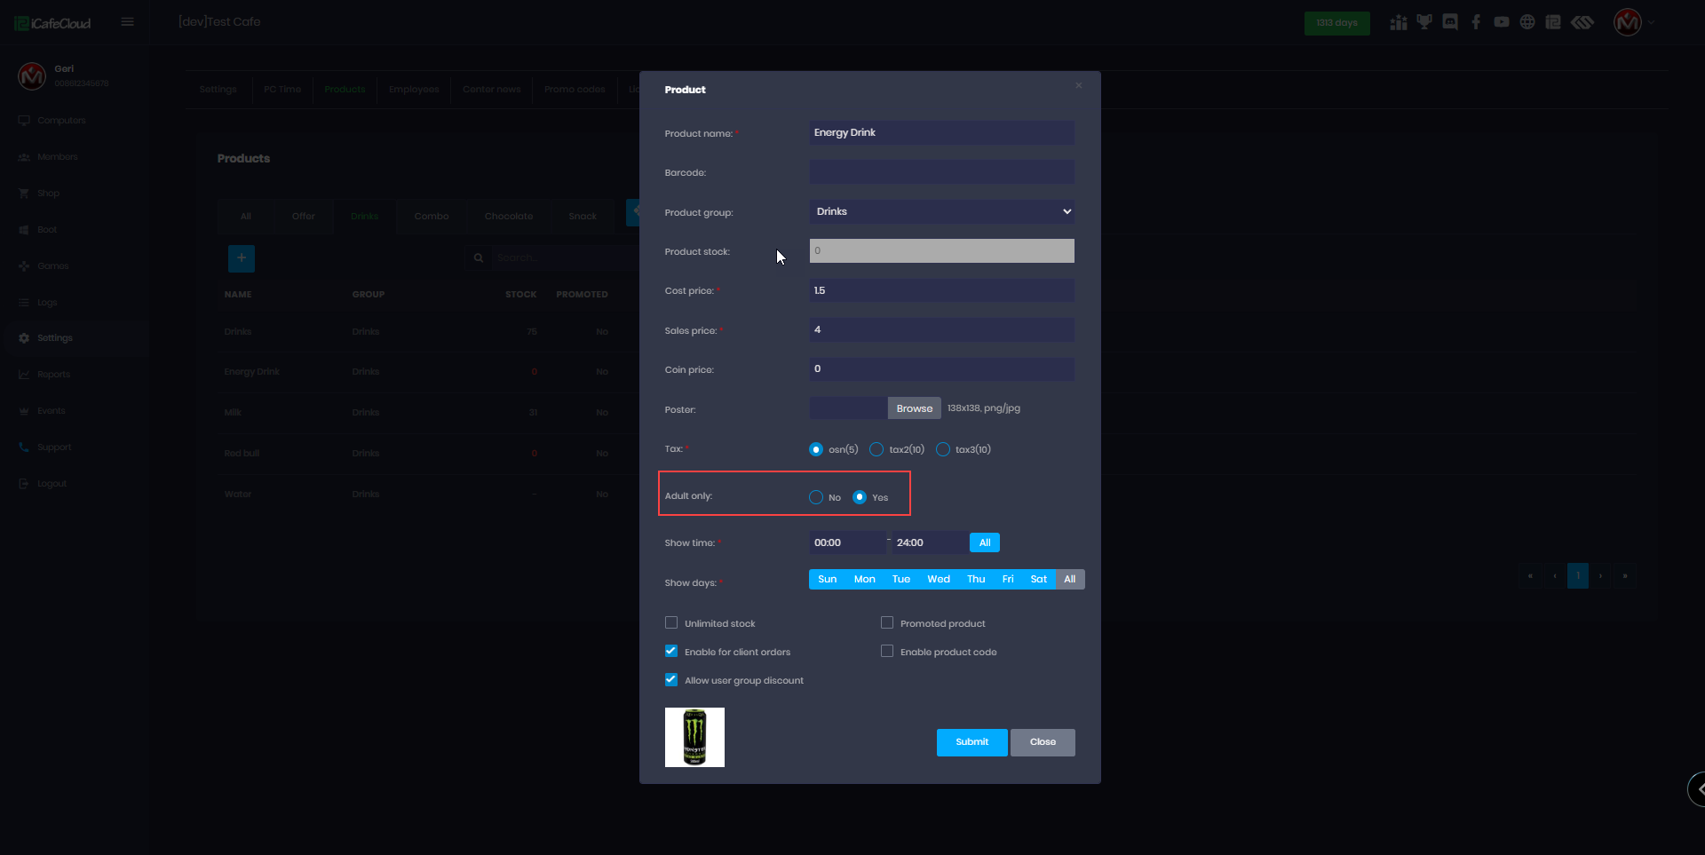Screen dimensions: 1705x855
Task: Open the Games gamepad icon in sidebar
Action: [24, 266]
